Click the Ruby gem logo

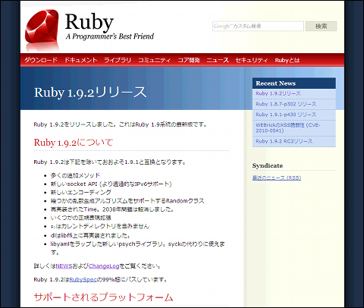pos(42,30)
